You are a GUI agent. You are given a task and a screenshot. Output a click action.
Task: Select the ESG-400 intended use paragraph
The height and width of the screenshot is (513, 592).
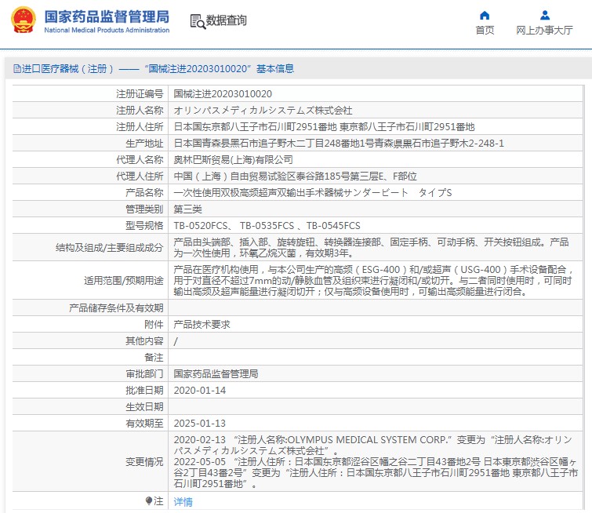(374, 281)
